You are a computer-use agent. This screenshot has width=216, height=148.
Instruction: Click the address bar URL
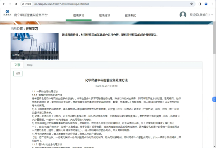[61, 4]
